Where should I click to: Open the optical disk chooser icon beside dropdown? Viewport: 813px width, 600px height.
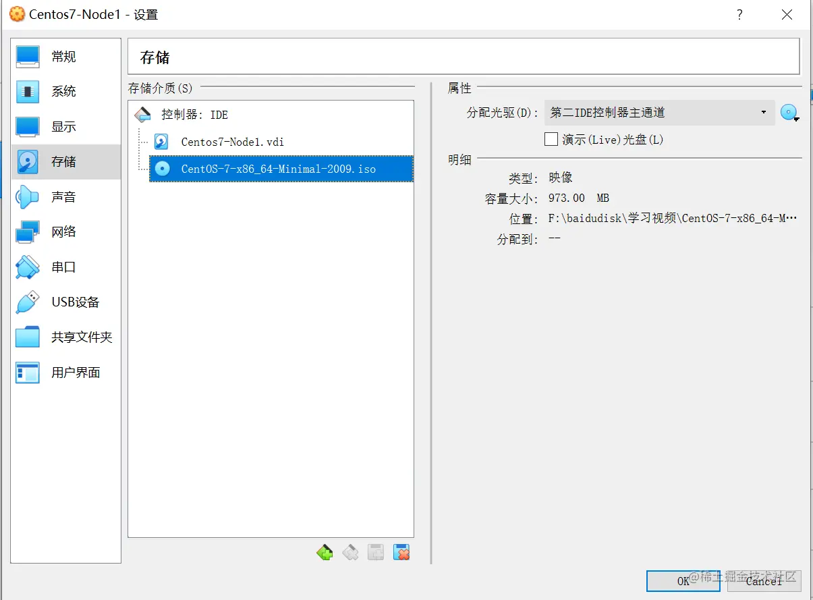pos(789,112)
